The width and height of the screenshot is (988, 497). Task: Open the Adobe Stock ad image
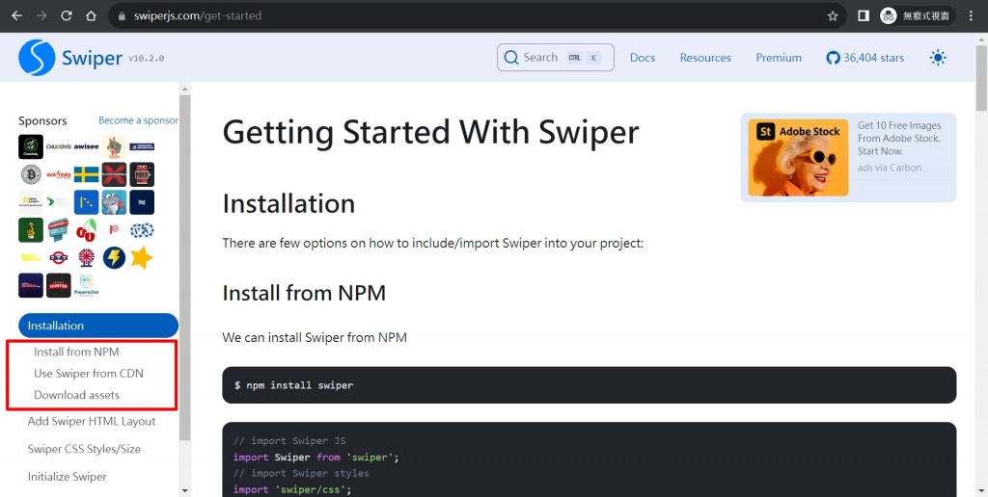[x=798, y=157]
